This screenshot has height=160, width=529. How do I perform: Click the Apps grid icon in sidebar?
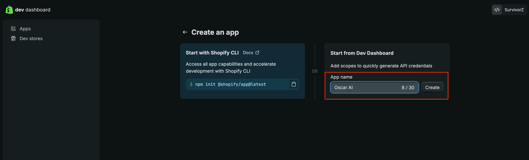[13, 29]
